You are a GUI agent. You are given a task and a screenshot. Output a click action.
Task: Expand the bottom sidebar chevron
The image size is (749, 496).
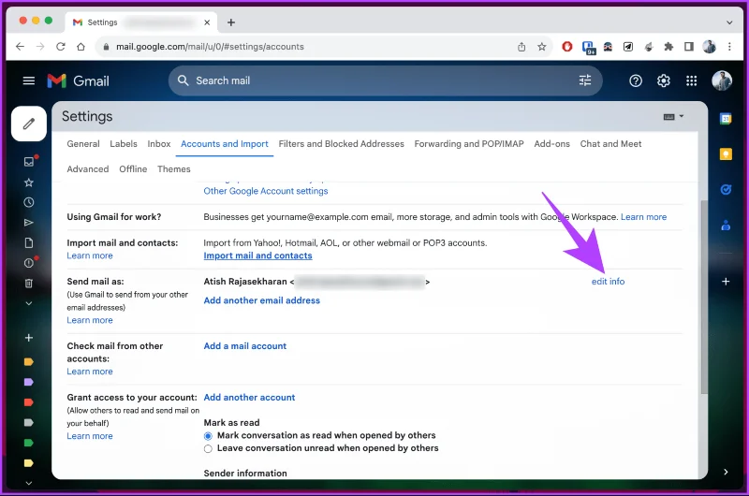click(29, 483)
